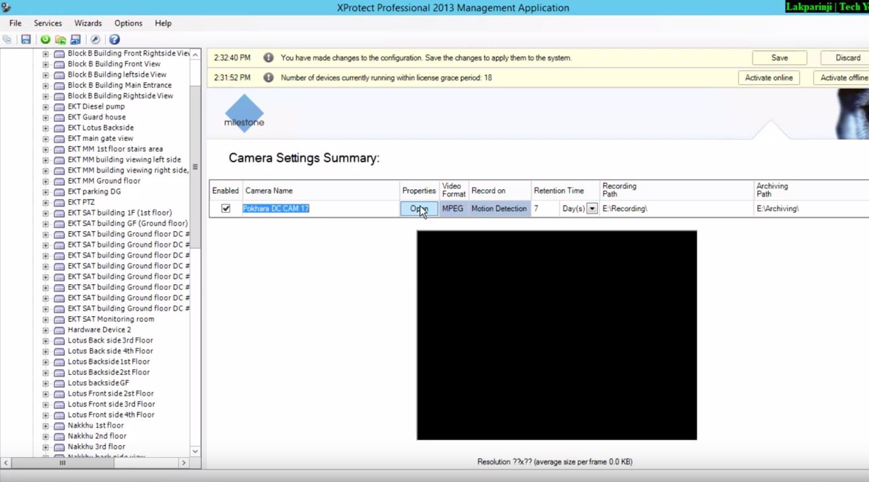Open Help with blue question mark icon
This screenshot has width=869, height=482.
coord(115,39)
